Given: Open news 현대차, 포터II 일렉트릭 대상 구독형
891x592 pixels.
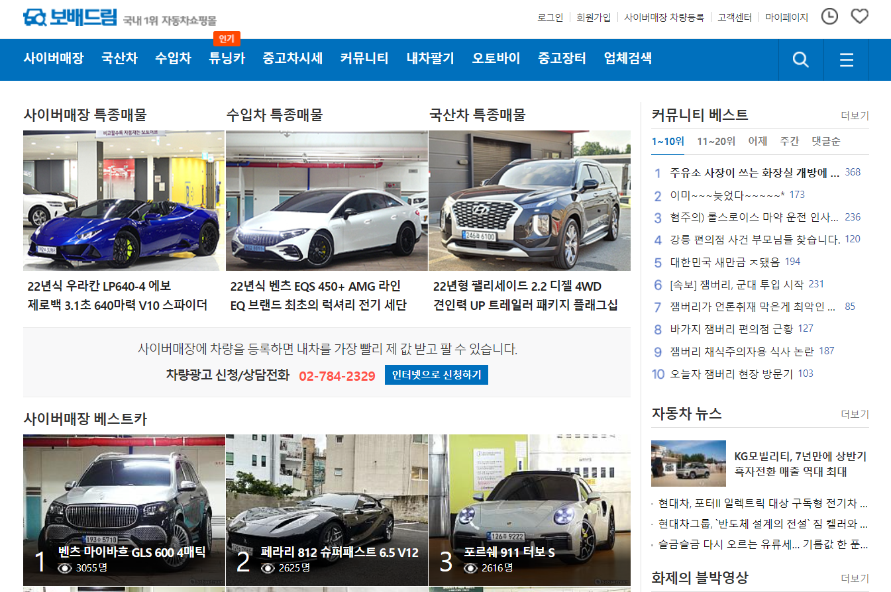Looking at the screenshot, I should [x=762, y=503].
